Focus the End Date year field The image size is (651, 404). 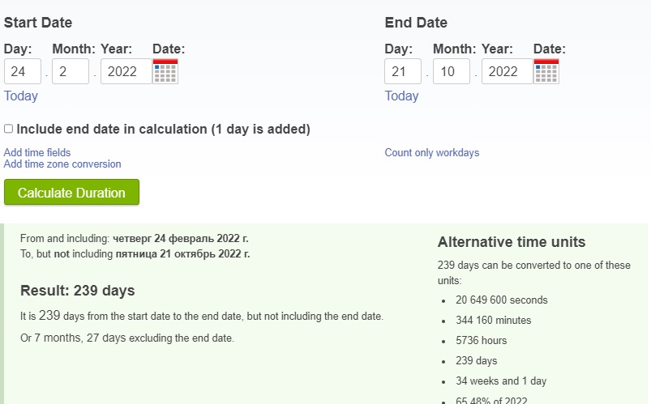click(x=507, y=71)
